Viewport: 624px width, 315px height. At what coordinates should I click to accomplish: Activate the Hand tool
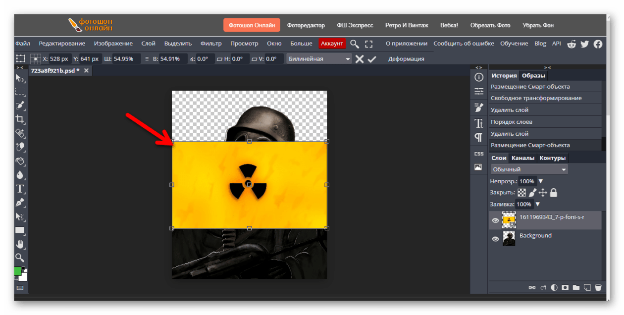pos(20,244)
